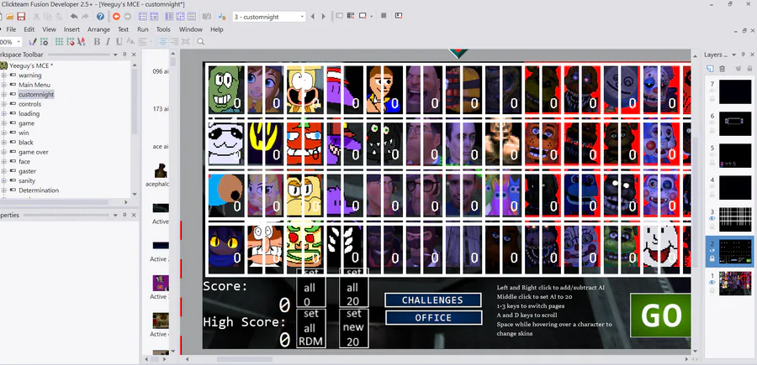The width and height of the screenshot is (757, 365).
Task: Click the grey Forward navigation icon
Action: 128,17
